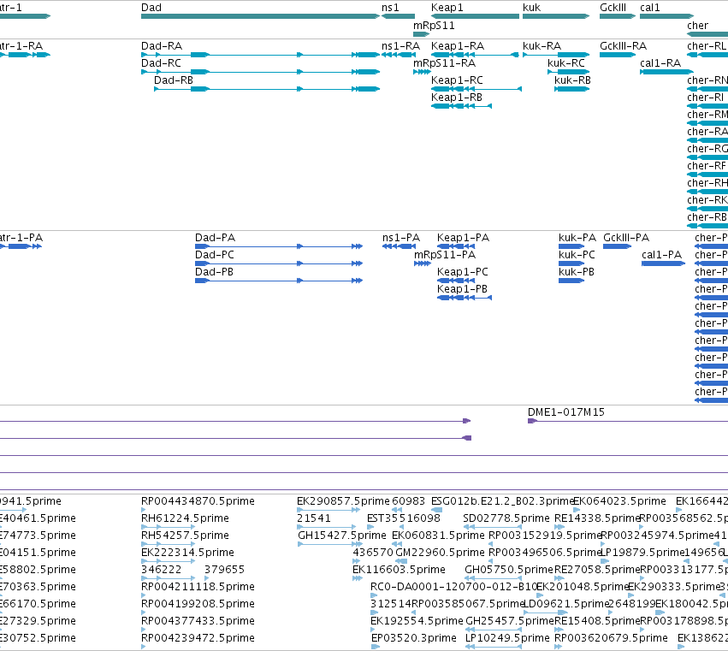Open EST RP004211118.5prime
Screen dimensions: 728x651
point(198,588)
